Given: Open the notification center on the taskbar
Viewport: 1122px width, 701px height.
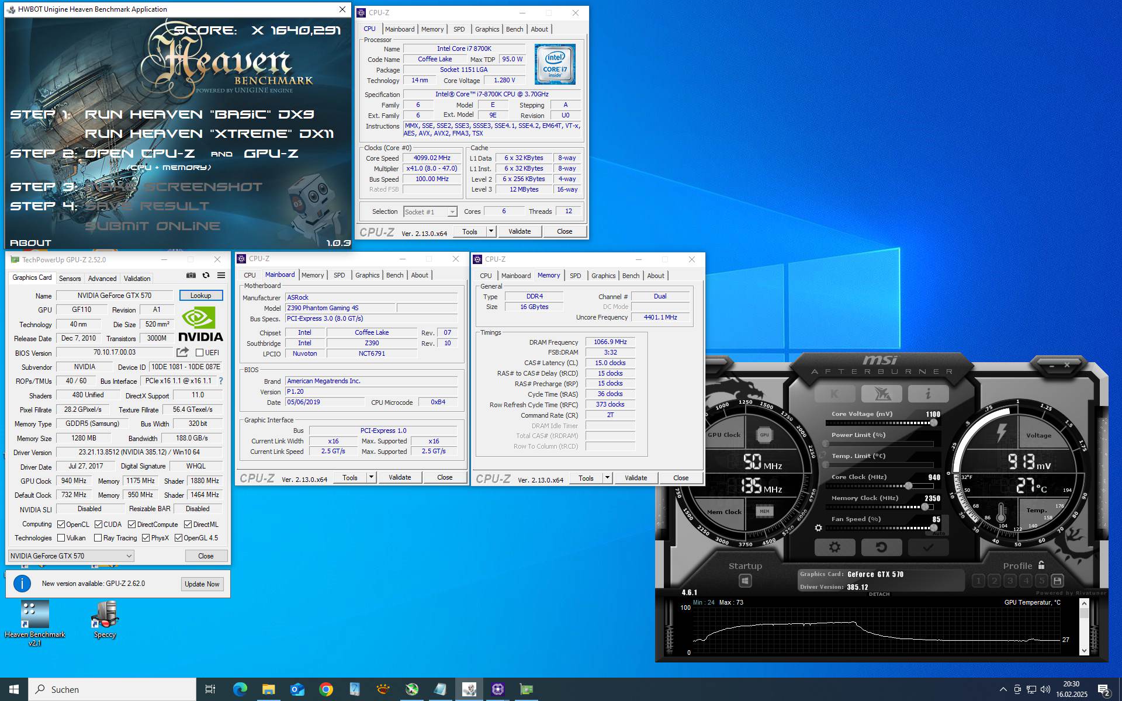Looking at the screenshot, I should coord(1104,690).
